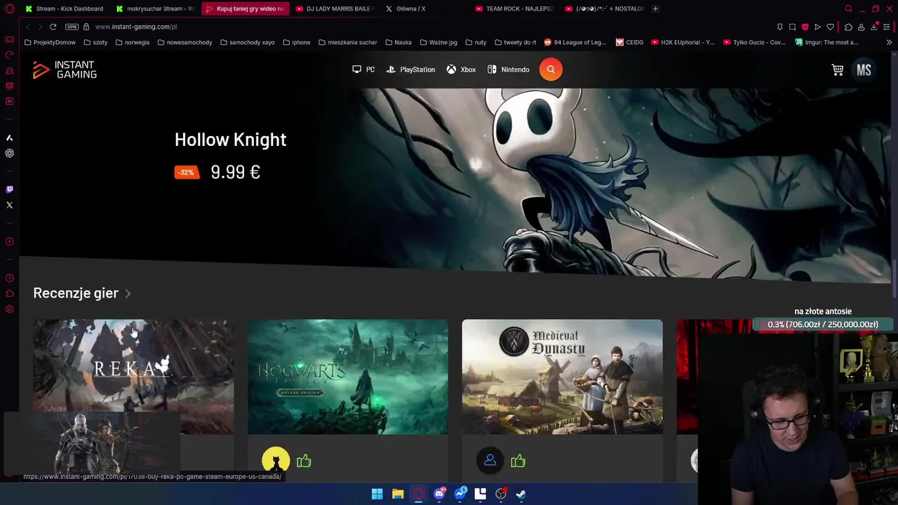This screenshot has height=505, width=898.
Task: Open X (Twitter) icon in sidebar
Action: [9, 205]
